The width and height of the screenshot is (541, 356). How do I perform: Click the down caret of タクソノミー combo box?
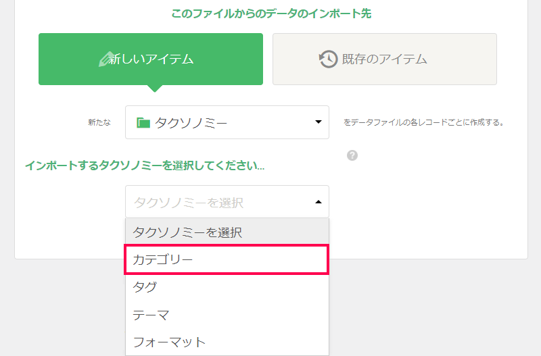point(319,122)
